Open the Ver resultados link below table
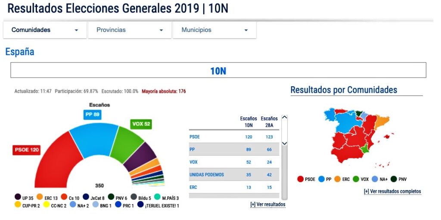Image resolution: width=441 pixels, height=220 pixels. 267,204
